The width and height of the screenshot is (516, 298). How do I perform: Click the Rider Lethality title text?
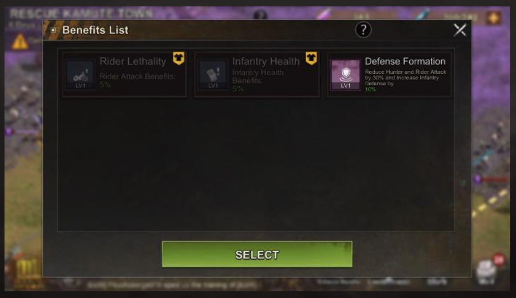coord(133,61)
